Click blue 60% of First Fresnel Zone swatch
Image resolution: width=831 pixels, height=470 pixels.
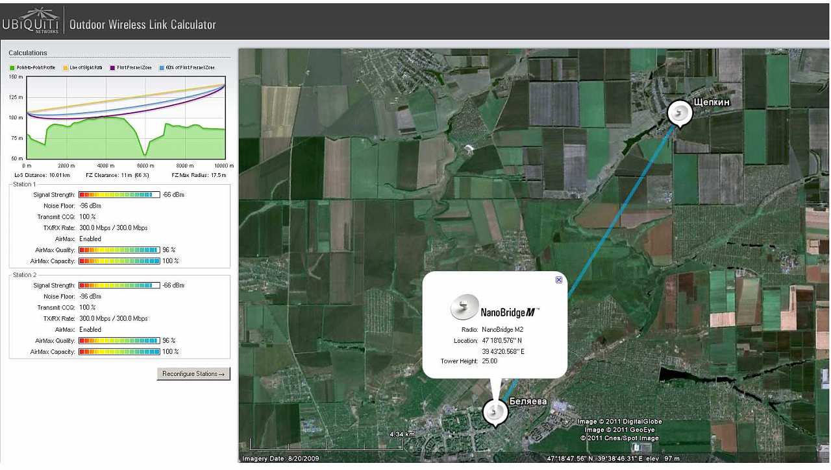(162, 67)
